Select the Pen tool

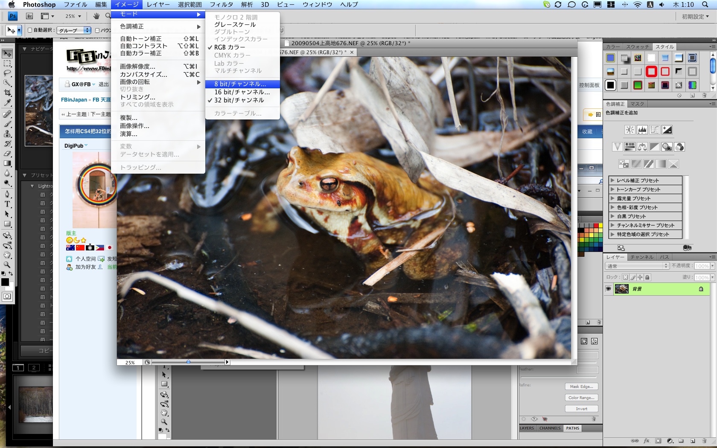coord(7,194)
